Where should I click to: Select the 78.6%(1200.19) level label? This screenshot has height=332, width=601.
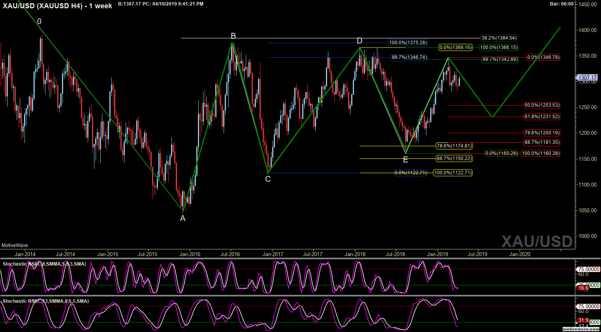[542, 133]
